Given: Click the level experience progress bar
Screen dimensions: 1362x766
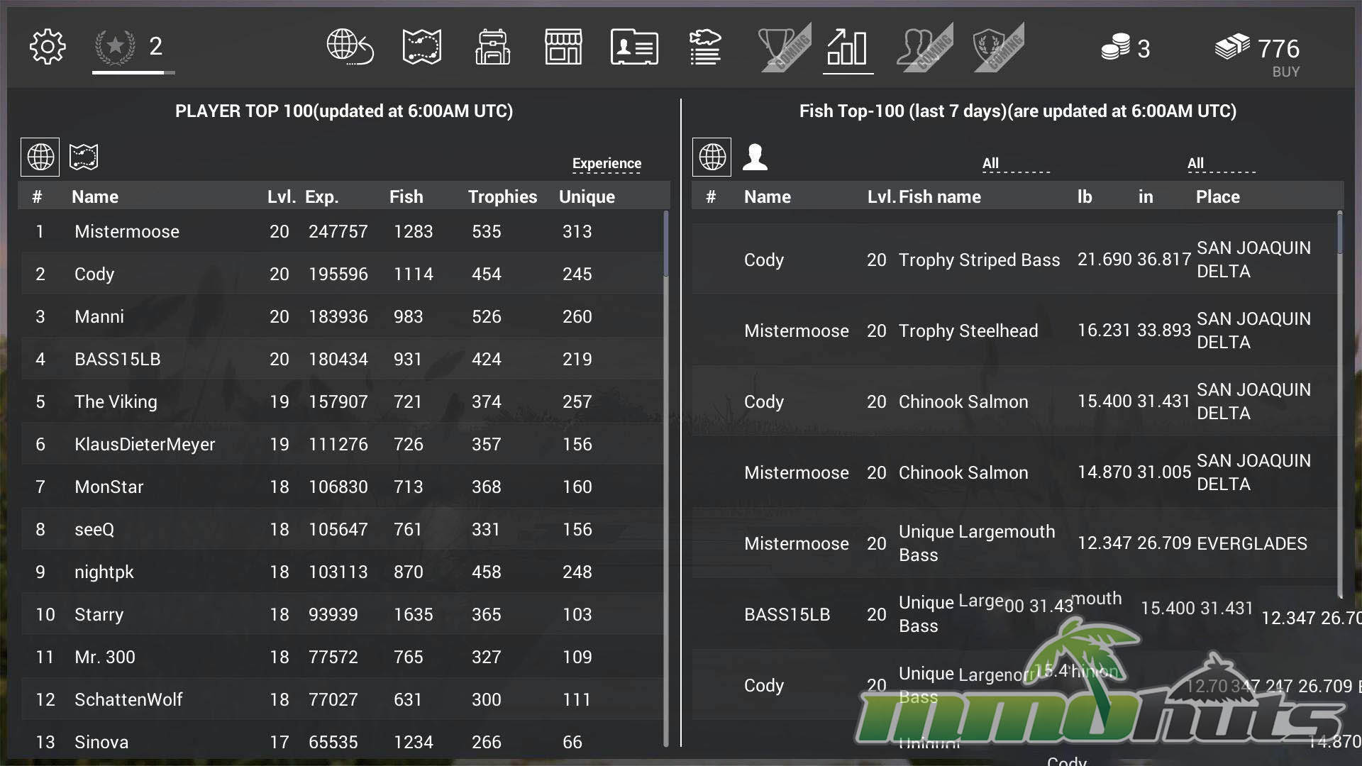Looking at the screenshot, I should click(133, 72).
